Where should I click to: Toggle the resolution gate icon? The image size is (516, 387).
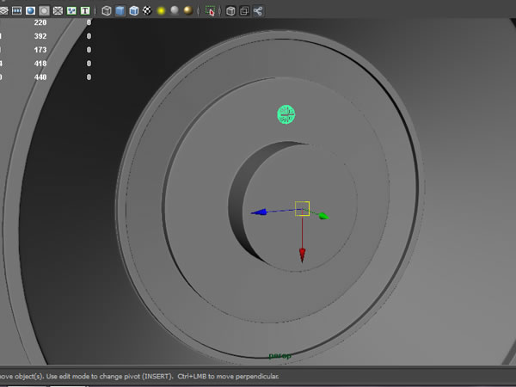click(x=30, y=11)
